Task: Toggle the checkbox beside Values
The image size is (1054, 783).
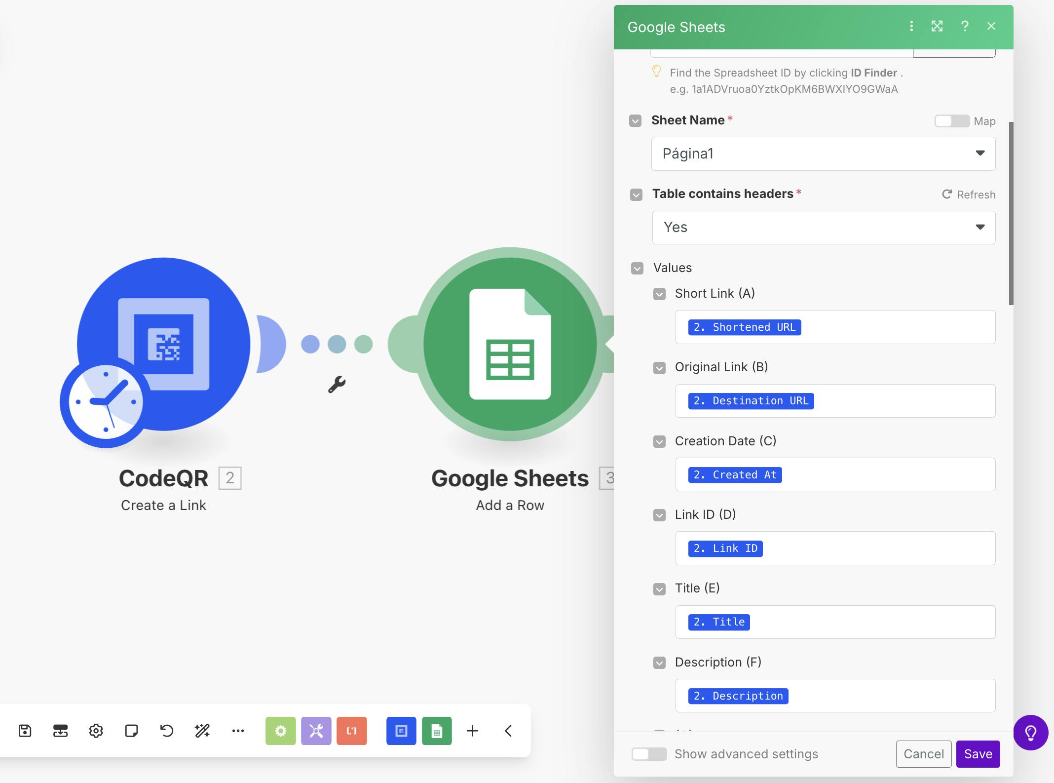Action: coord(638,269)
